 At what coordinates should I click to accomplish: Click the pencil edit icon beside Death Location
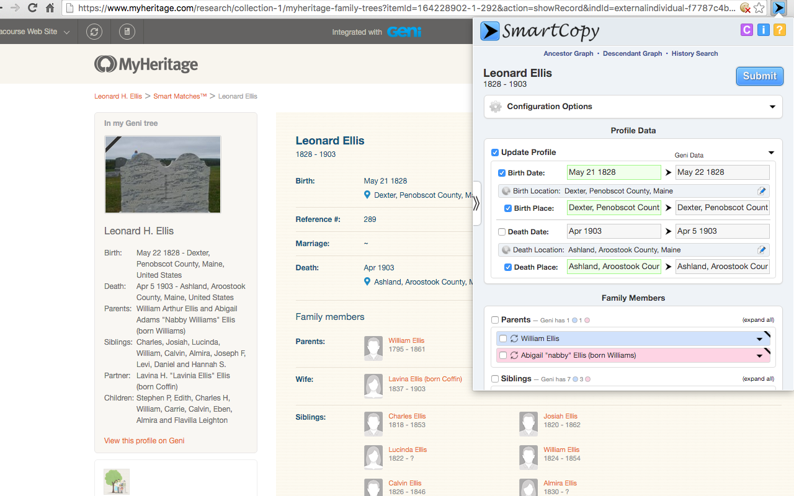(762, 250)
